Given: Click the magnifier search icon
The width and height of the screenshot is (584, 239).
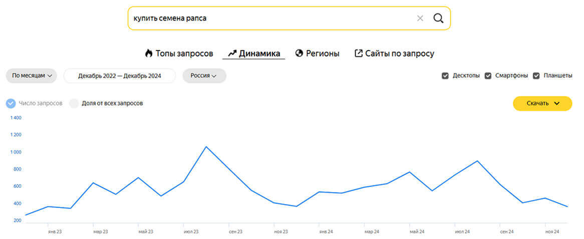Looking at the screenshot, I should pyautogui.click(x=438, y=18).
